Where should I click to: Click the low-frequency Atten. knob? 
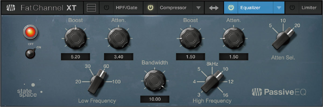coord(119,39)
